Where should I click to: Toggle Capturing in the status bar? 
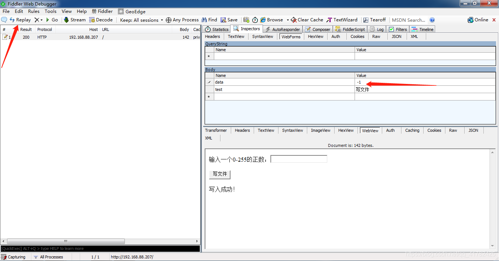pyautogui.click(x=14, y=257)
